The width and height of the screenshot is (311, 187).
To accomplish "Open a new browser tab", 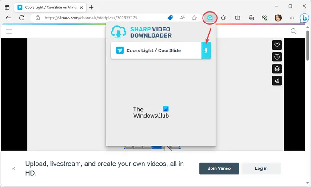I will (x=91, y=8).
